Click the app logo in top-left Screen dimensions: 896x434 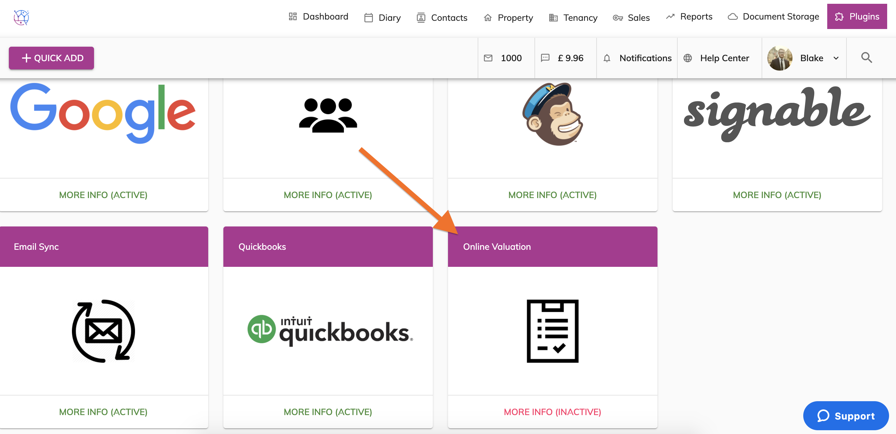tap(21, 17)
